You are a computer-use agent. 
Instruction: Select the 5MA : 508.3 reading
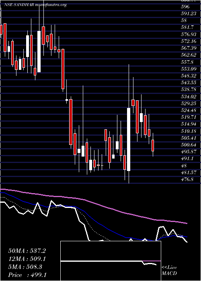pos(25,267)
